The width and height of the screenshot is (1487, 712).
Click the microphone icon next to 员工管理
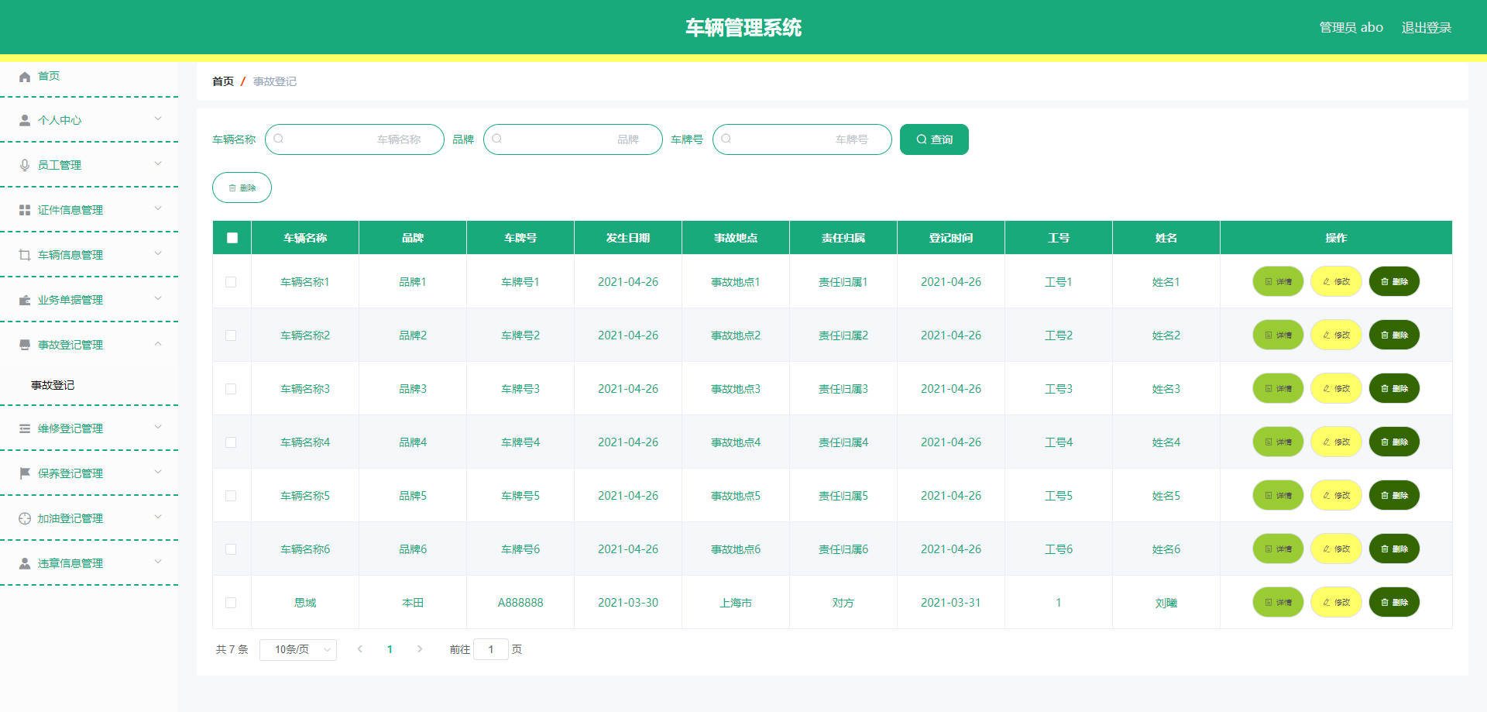tap(25, 166)
